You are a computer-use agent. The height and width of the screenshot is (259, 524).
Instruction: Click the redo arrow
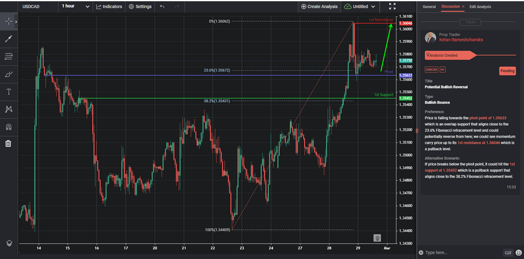177,6
